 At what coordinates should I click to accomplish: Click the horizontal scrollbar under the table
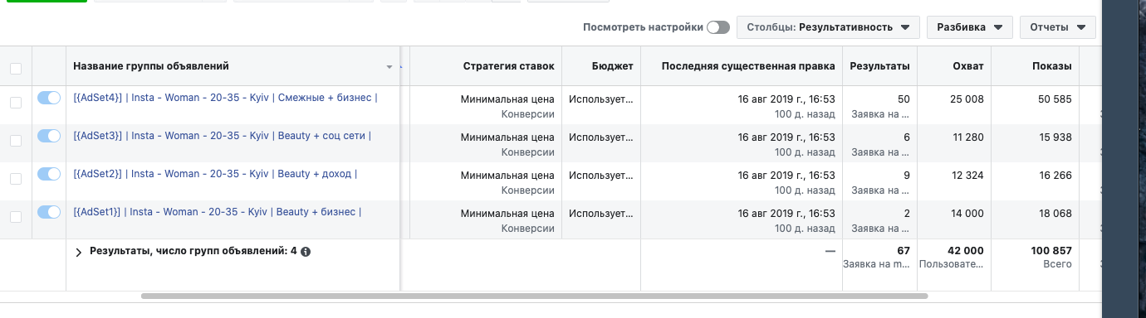pos(534,296)
